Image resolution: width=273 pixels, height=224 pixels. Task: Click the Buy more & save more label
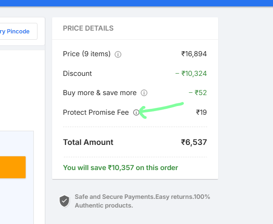(100, 93)
